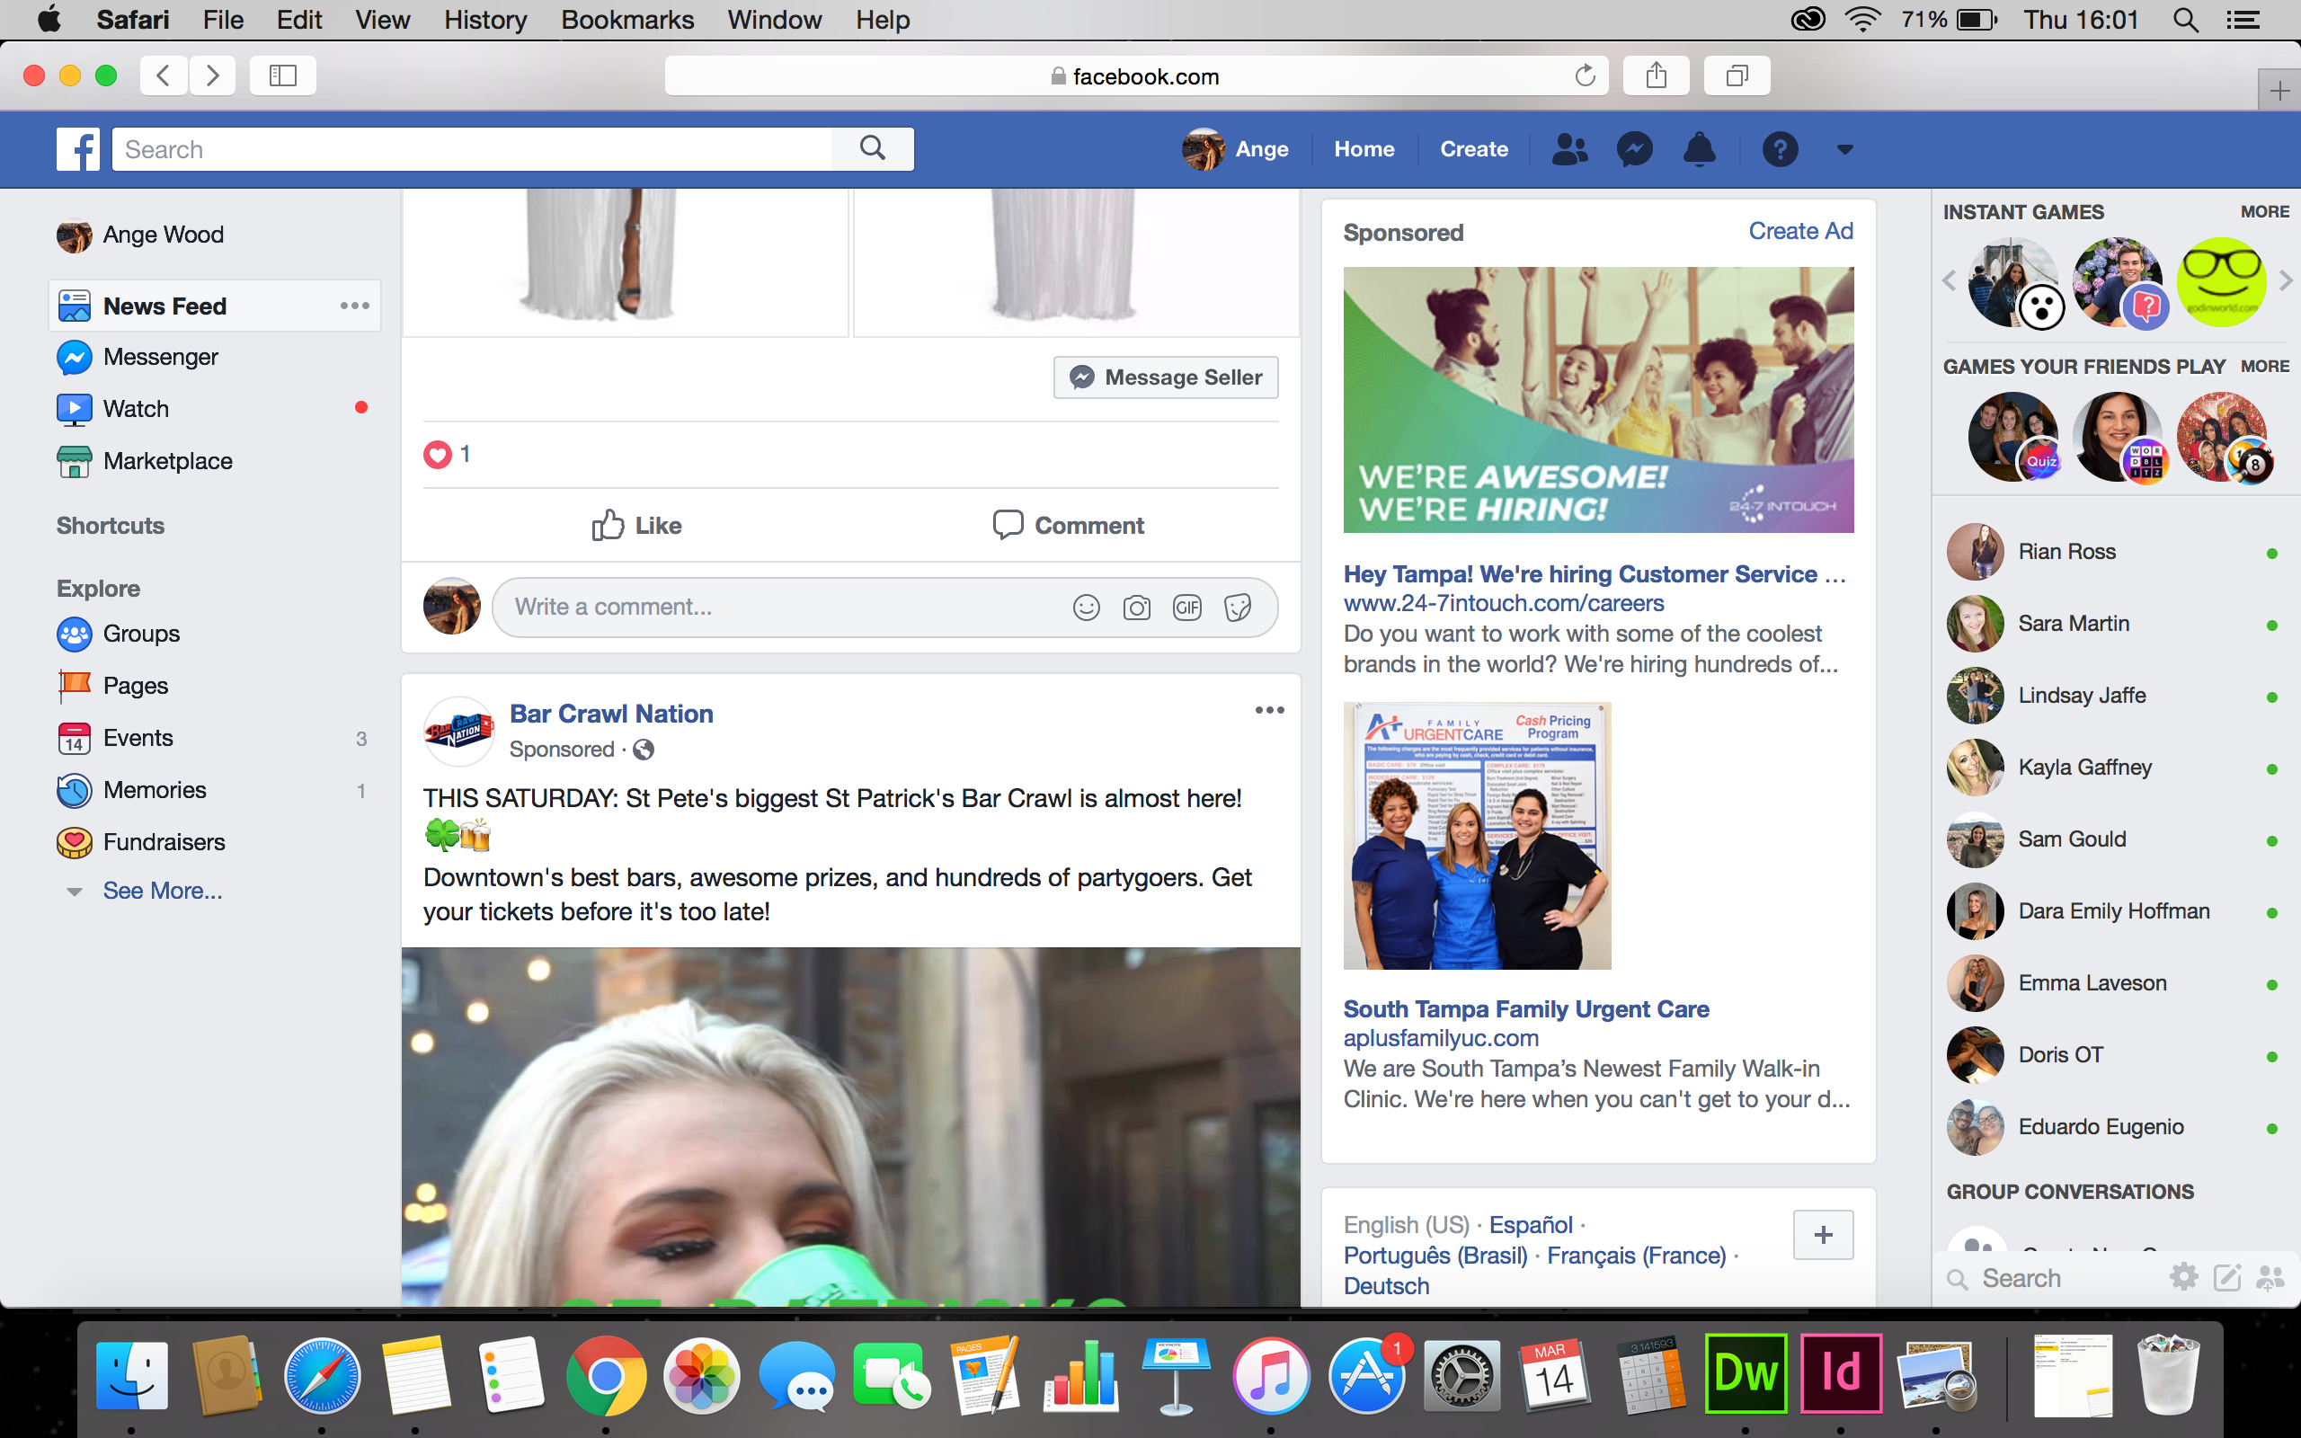This screenshot has height=1438, width=2301.
Task: Open chat with Kayla Gaffney
Action: click(x=2115, y=768)
